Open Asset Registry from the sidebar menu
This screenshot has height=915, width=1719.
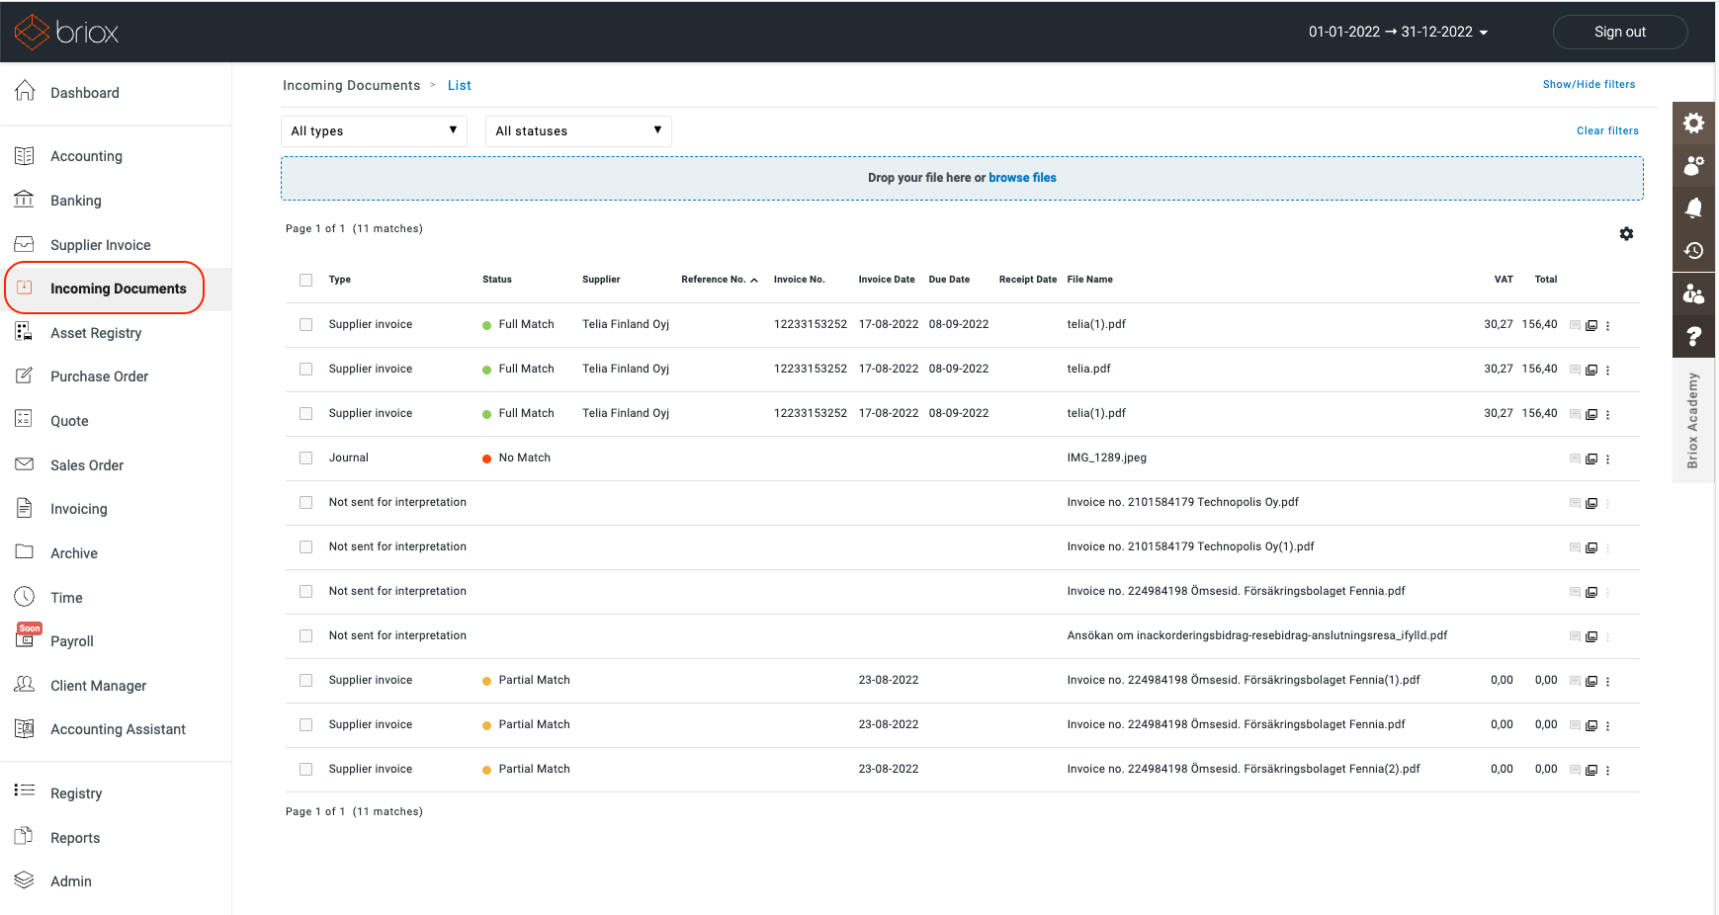point(96,333)
